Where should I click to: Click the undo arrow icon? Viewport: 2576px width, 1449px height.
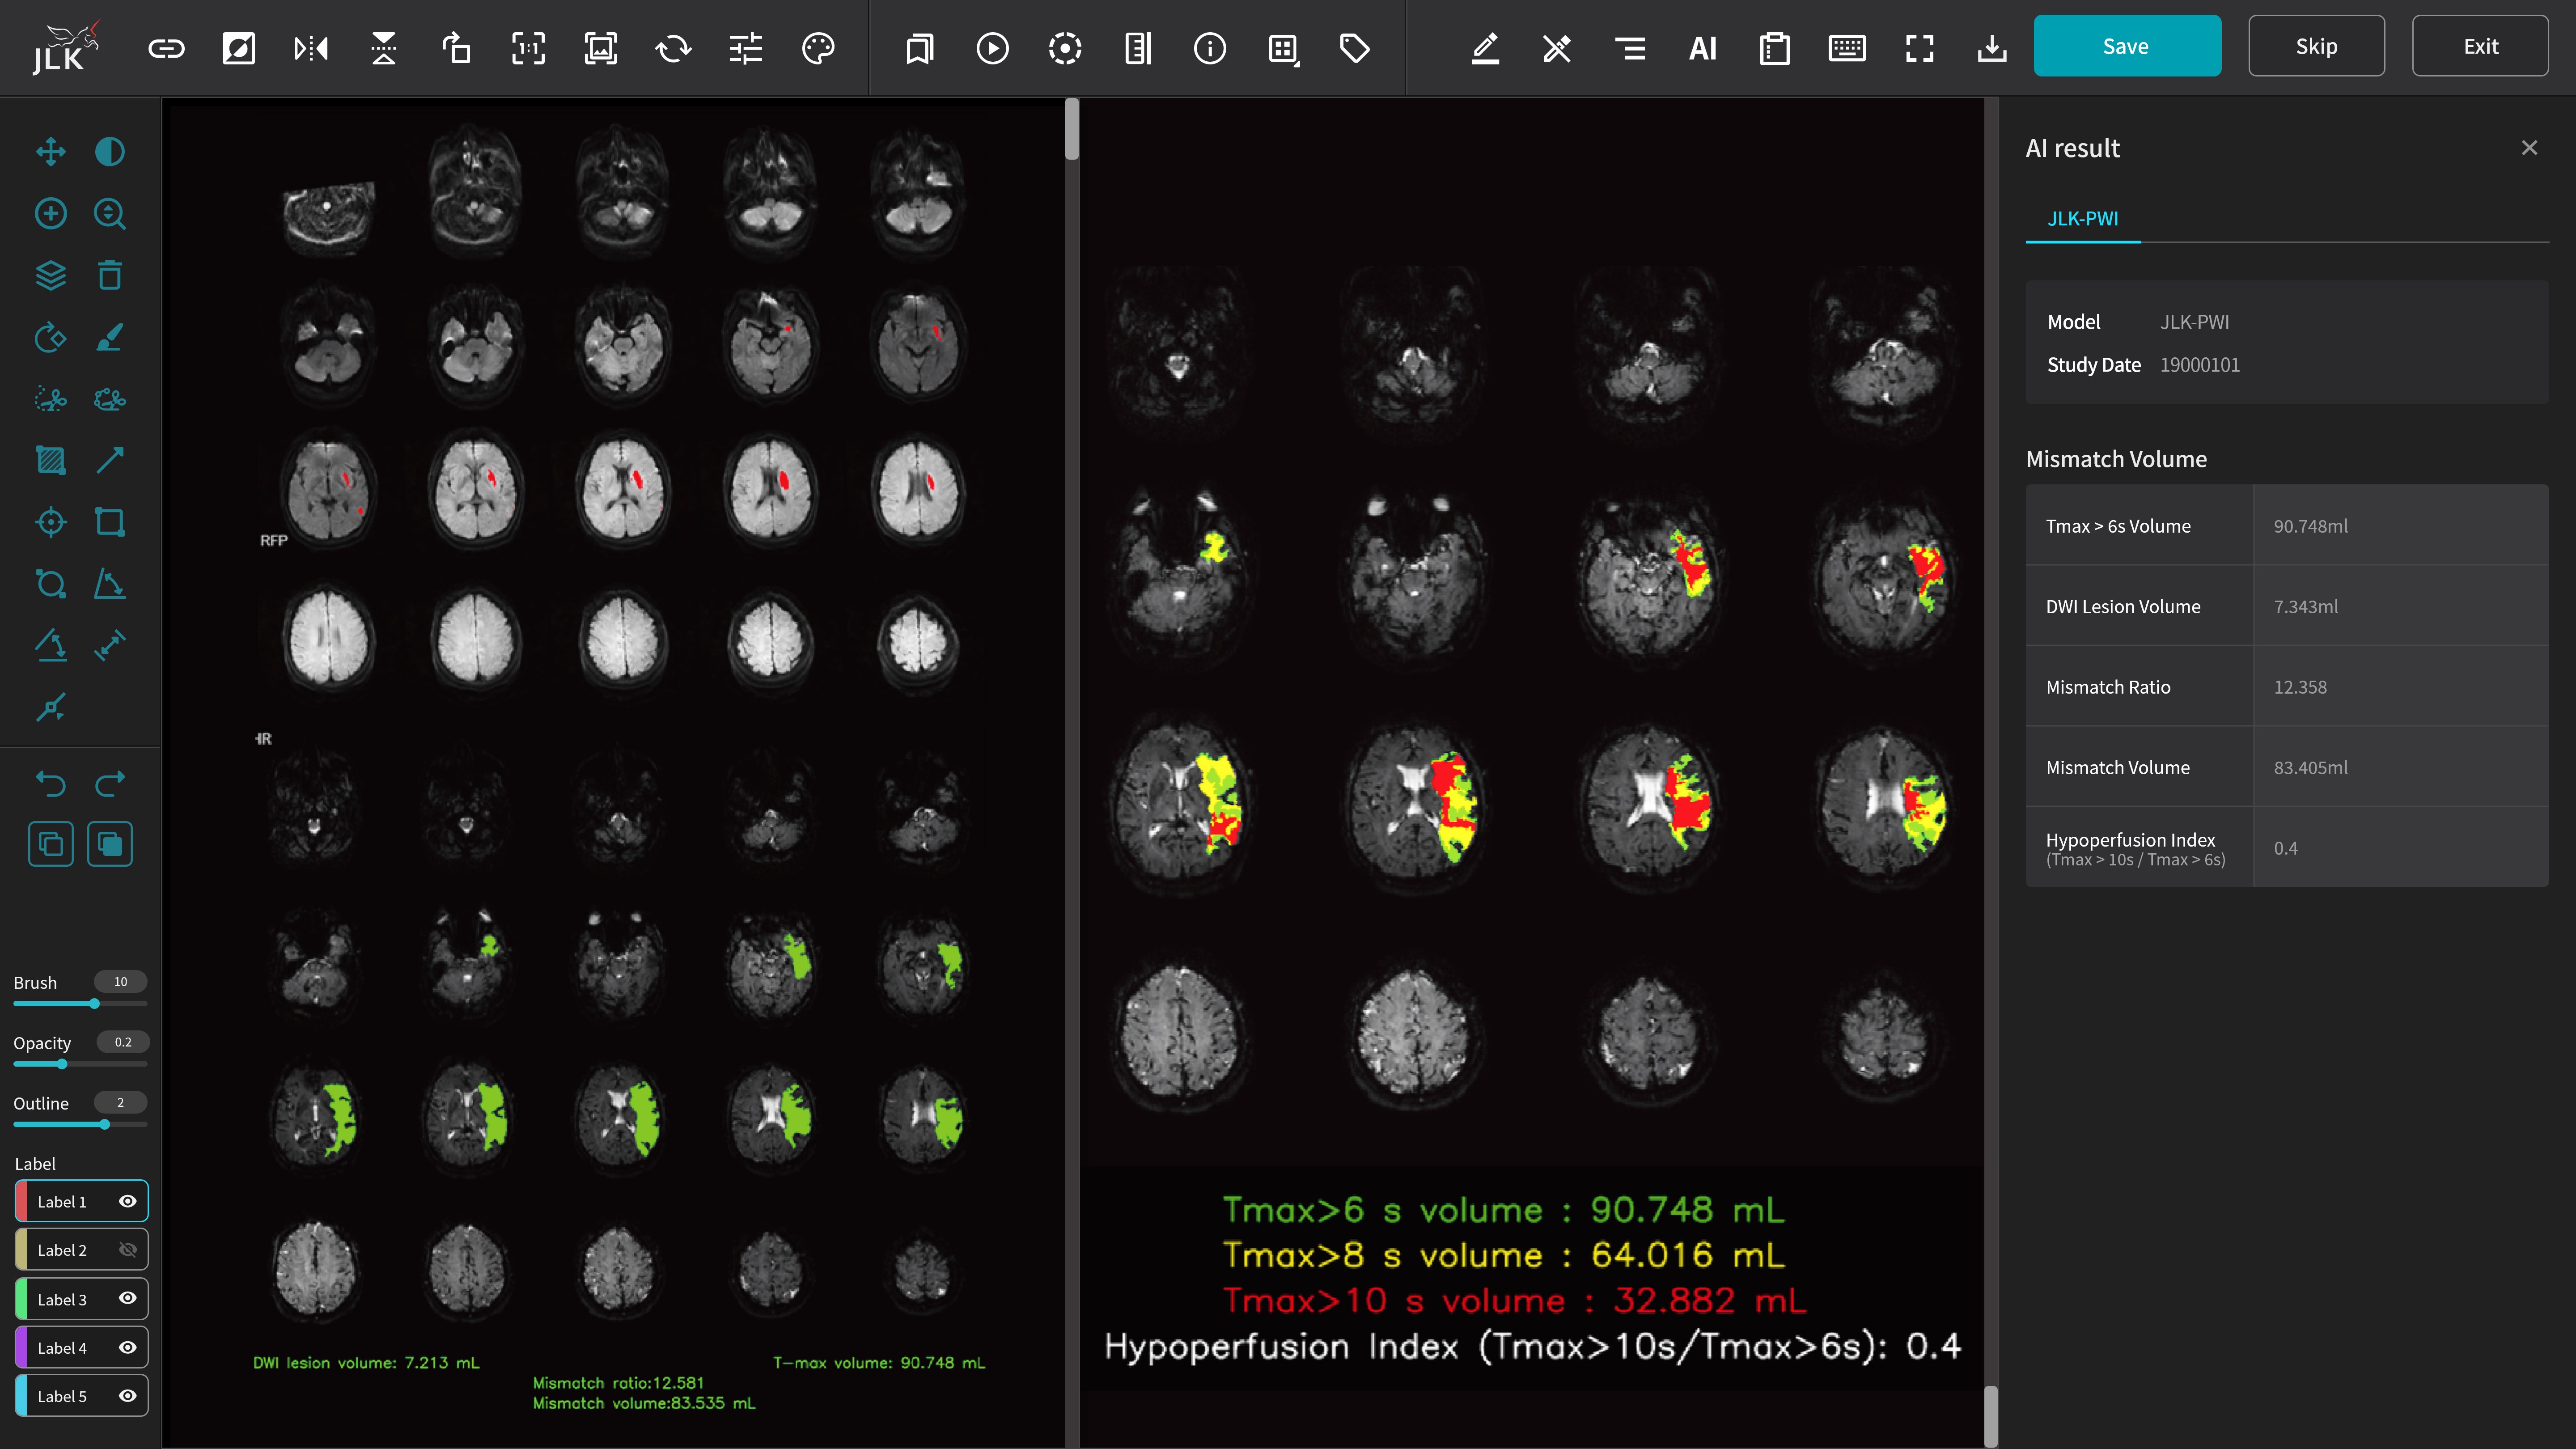pos(51,783)
